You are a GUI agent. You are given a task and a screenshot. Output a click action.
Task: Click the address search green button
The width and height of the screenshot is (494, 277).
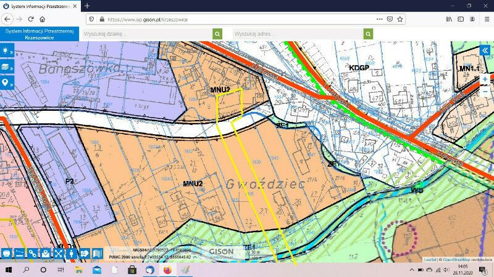click(x=368, y=34)
